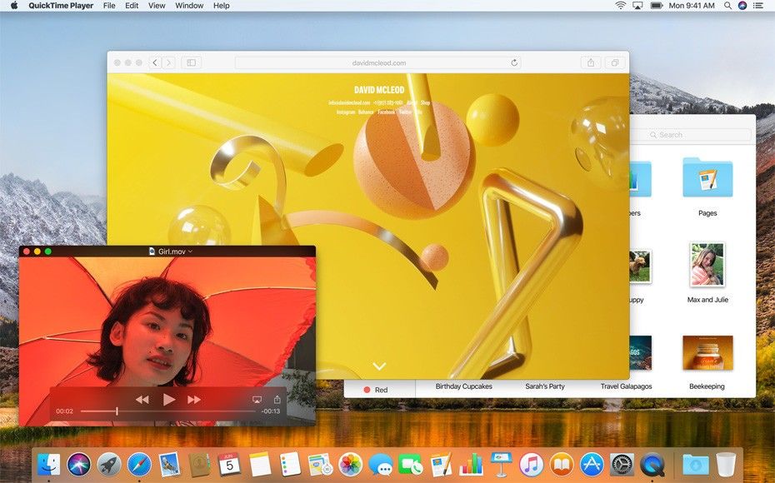Viewport: 775px width, 483px height.
Task: Show all tabs in Safari
Action: click(614, 62)
